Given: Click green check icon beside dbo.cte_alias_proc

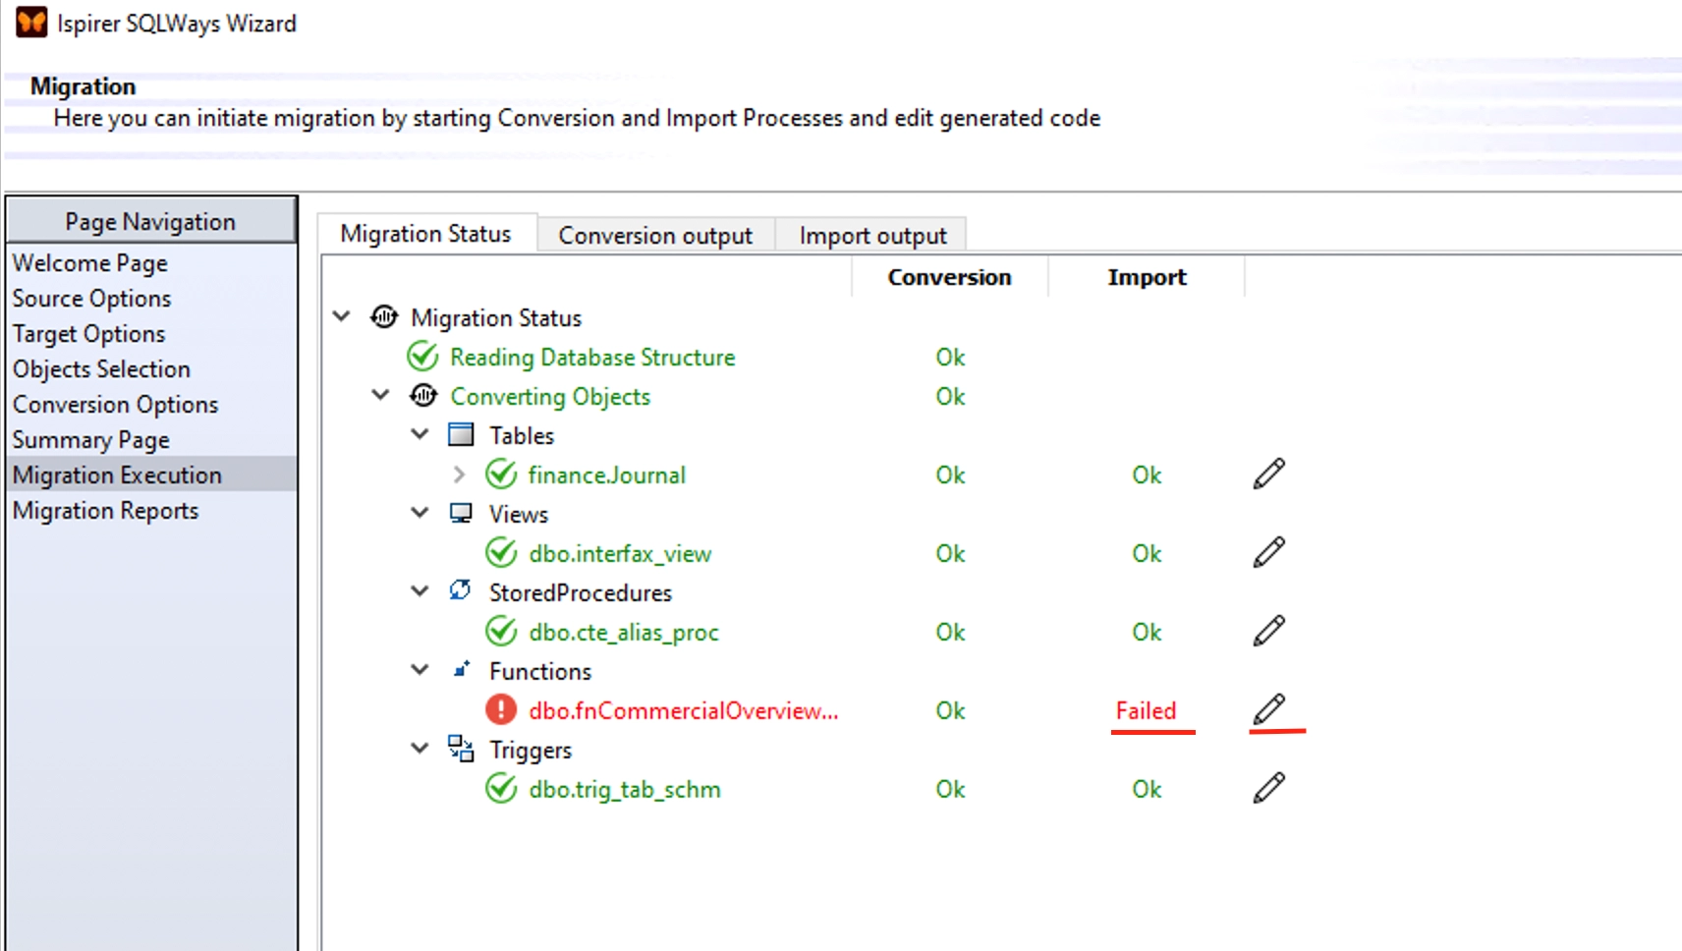Looking at the screenshot, I should 501,631.
